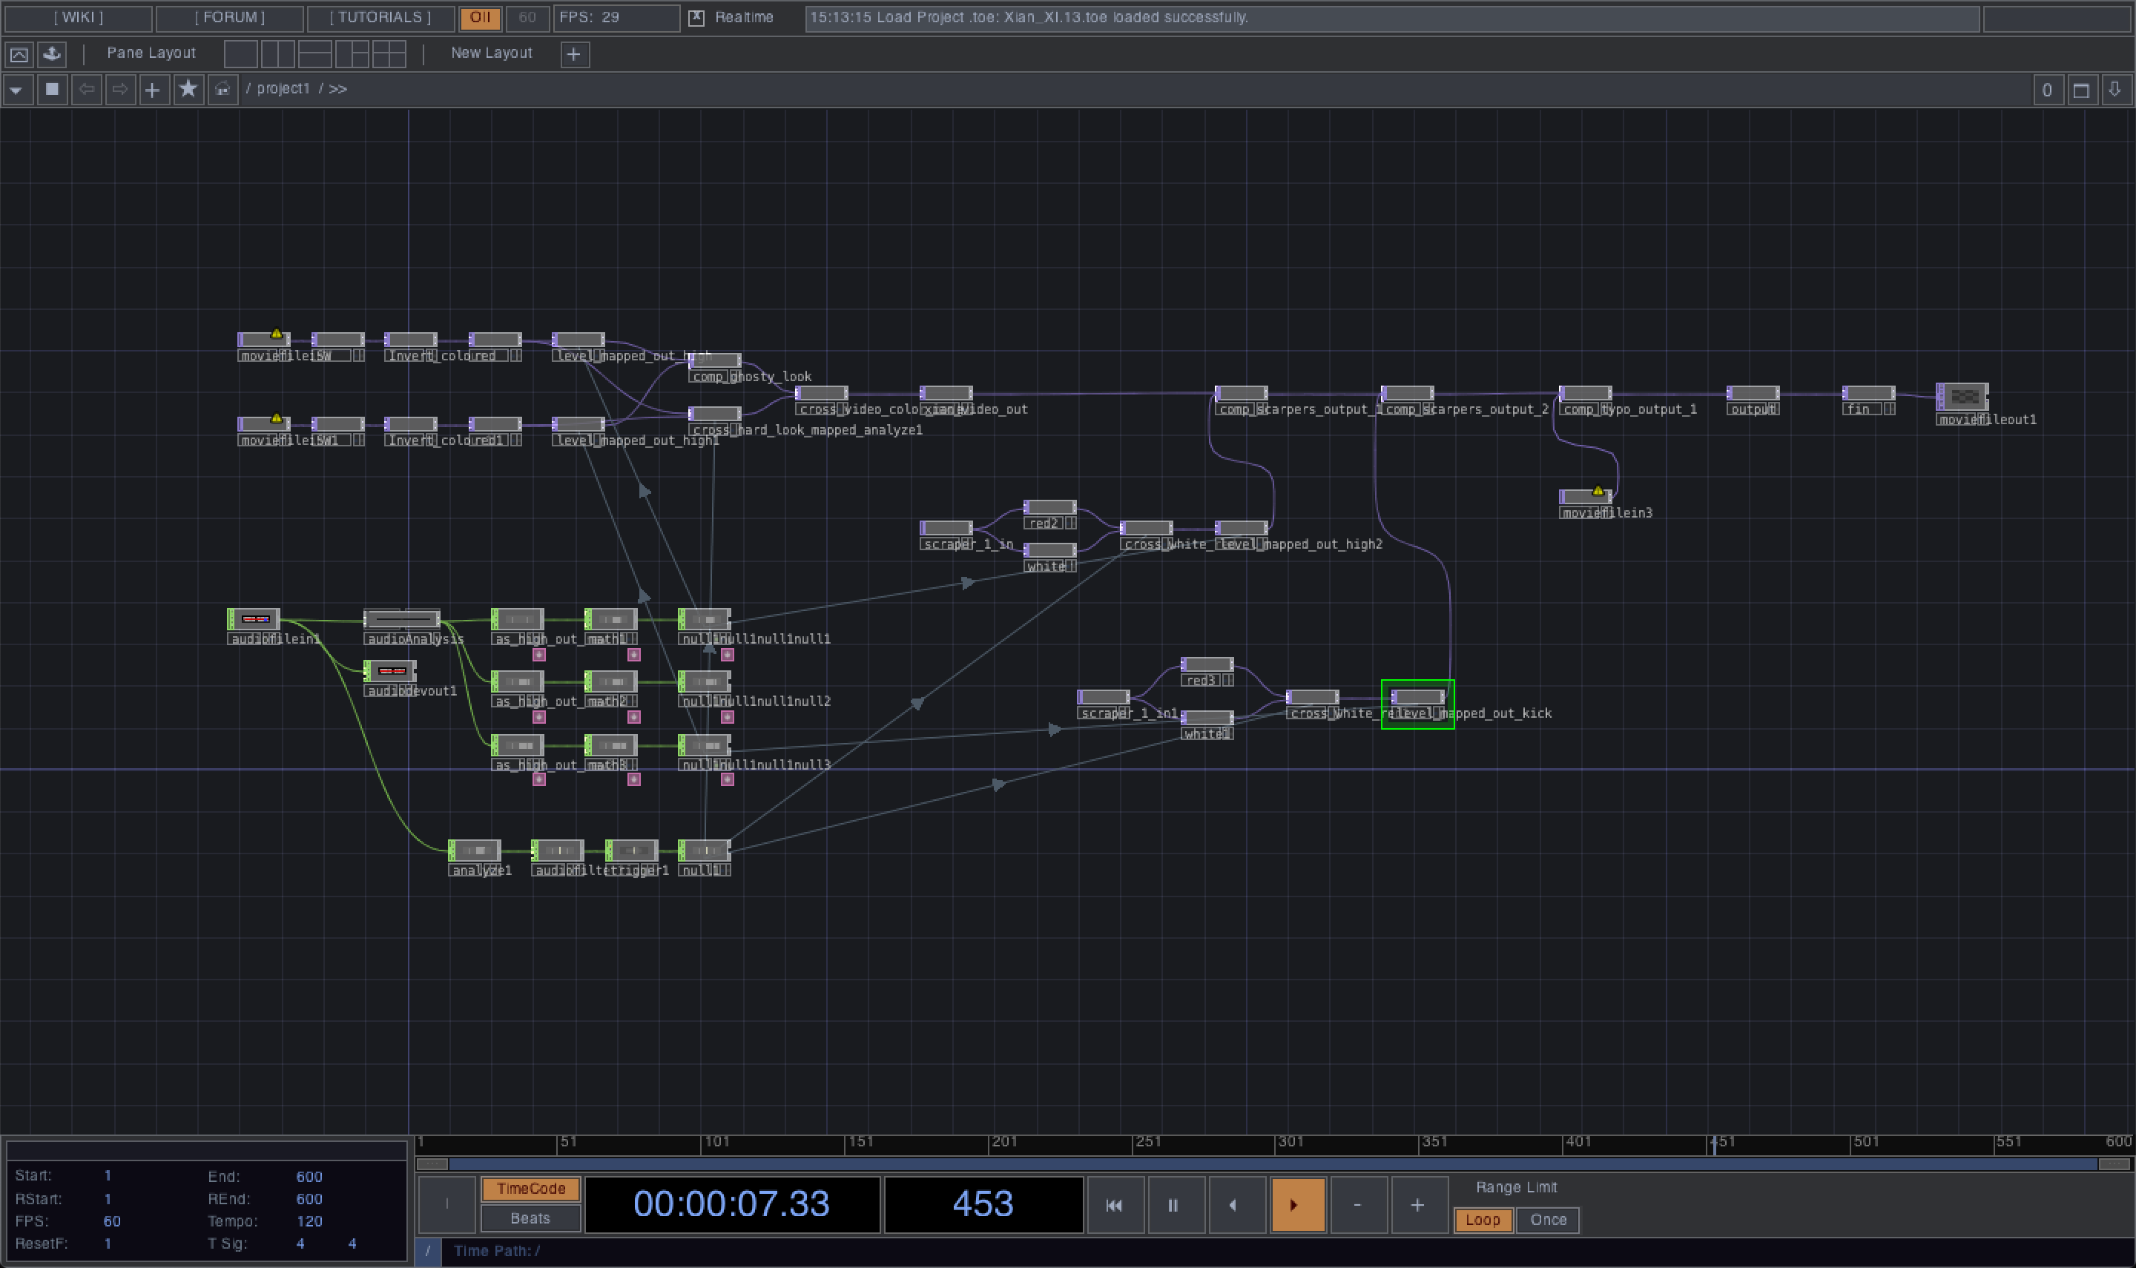Viewport: 2136px width, 1268px height.
Task: Click the add operator plus icon
Action: point(153,89)
